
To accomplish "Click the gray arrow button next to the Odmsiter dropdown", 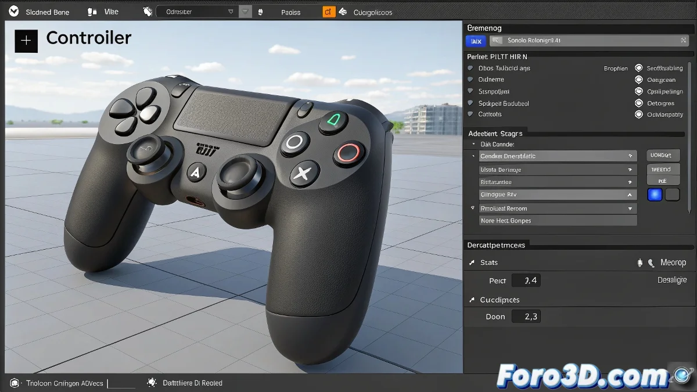I will coord(246,12).
